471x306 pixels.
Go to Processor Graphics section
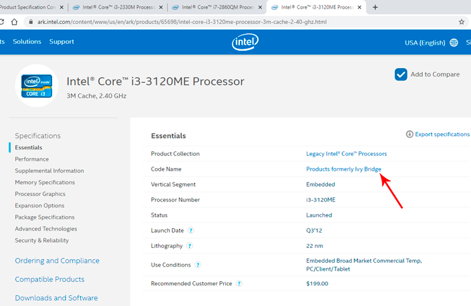(40, 194)
